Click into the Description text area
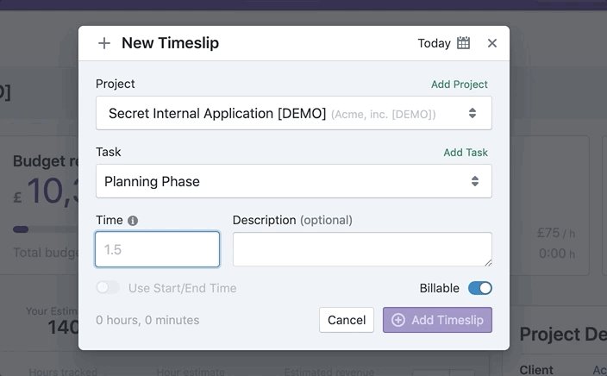 [x=362, y=249]
